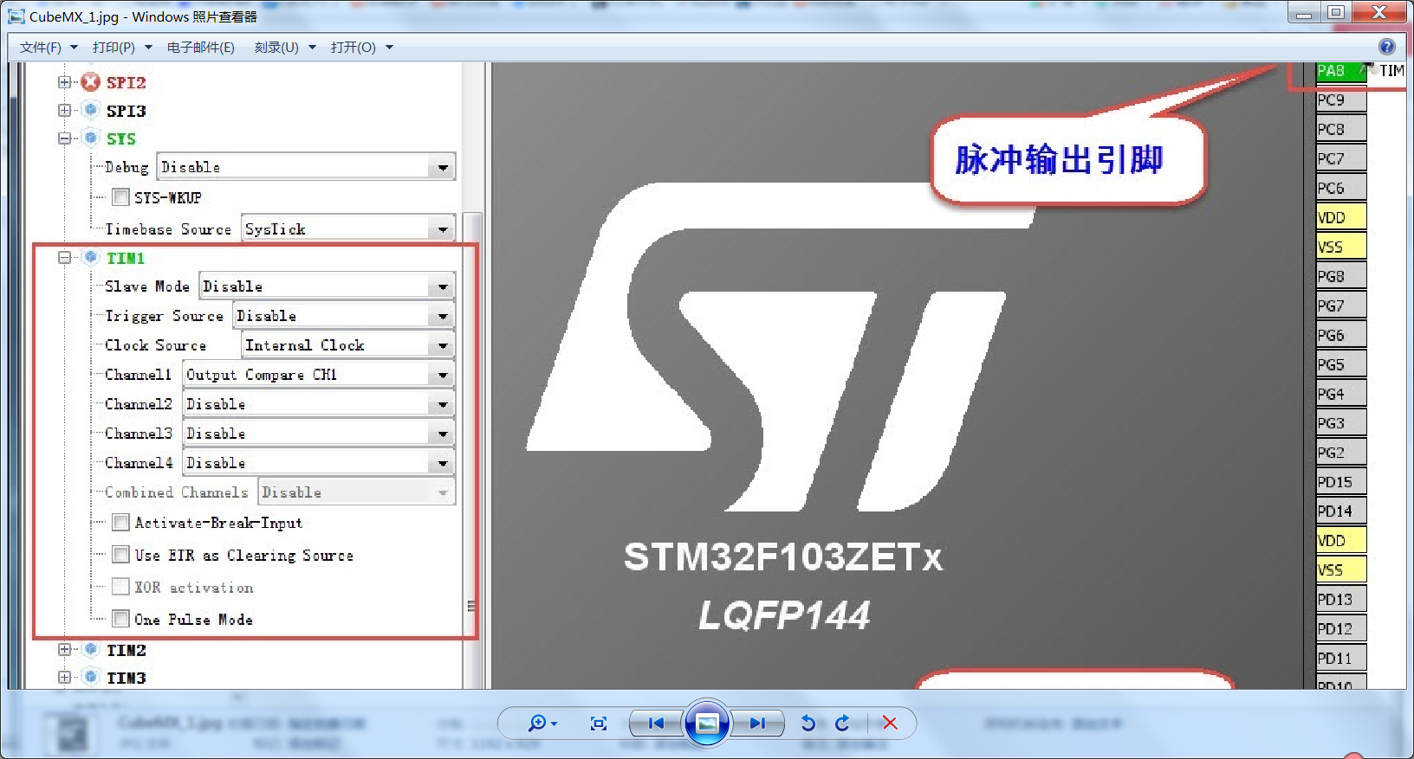This screenshot has width=1414, height=759.
Task: Go to next photo
Action: click(x=757, y=723)
